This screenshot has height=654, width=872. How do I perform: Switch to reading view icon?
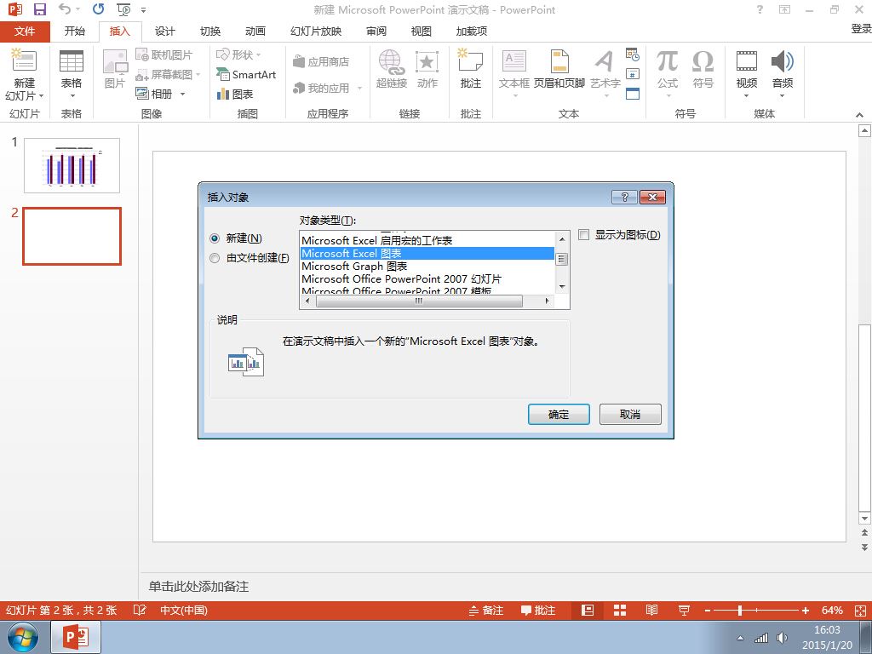tap(651, 610)
